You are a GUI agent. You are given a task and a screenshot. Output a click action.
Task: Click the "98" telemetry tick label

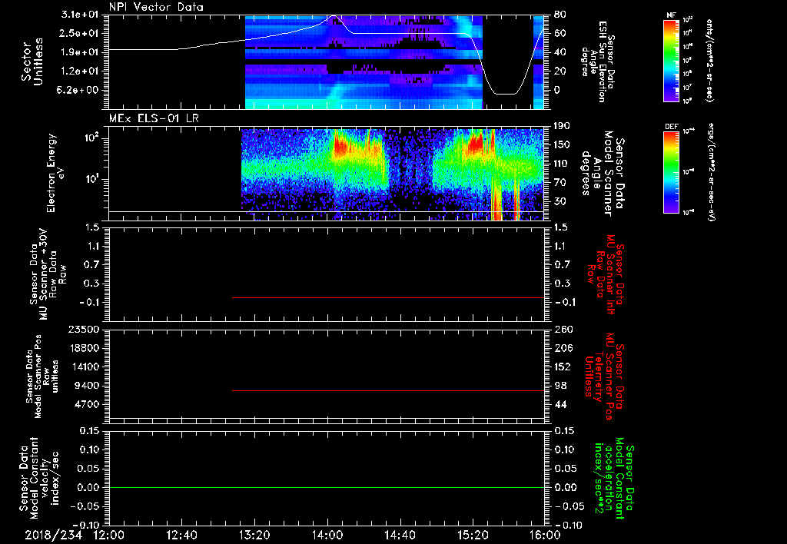tap(560, 386)
